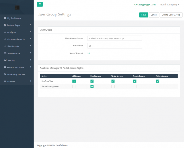Toggle the sidebar hamburger menu button

[x=40, y=4]
